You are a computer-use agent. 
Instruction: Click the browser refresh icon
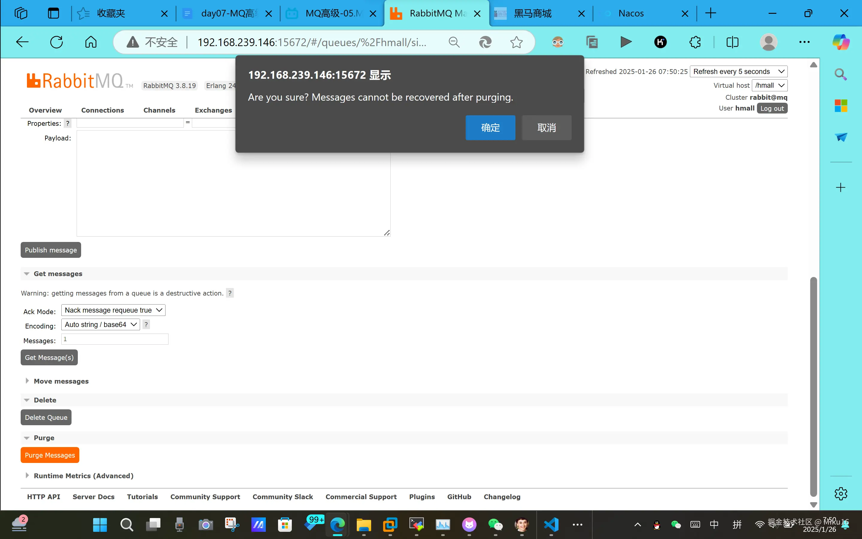(x=56, y=42)
